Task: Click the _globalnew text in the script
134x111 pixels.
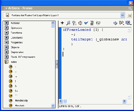Action: pyautogui.click(x=108, y=39)
